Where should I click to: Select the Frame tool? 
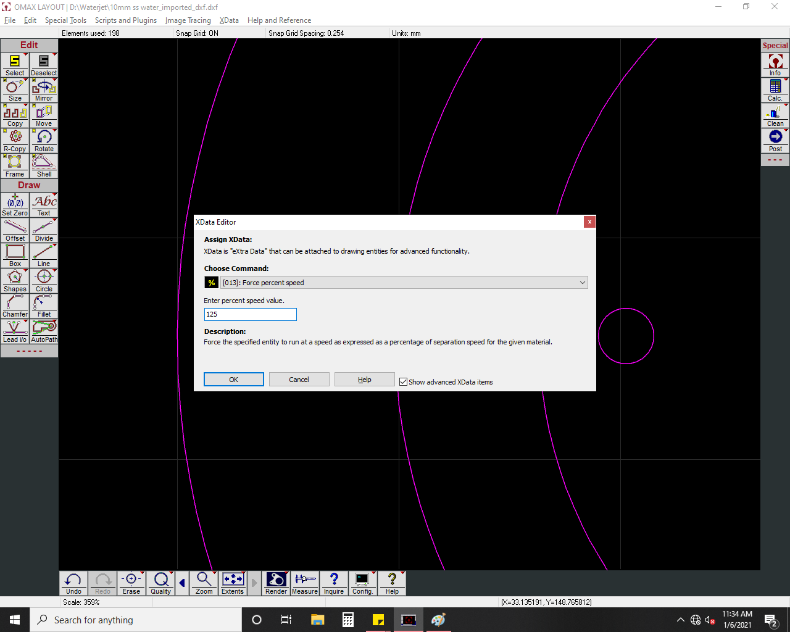coord(15,166)
